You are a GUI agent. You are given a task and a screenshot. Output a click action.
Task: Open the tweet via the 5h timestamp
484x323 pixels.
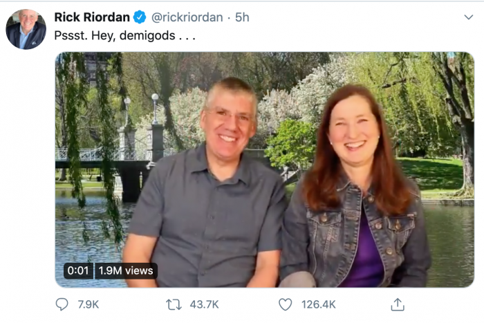click(x=242, y=17)
